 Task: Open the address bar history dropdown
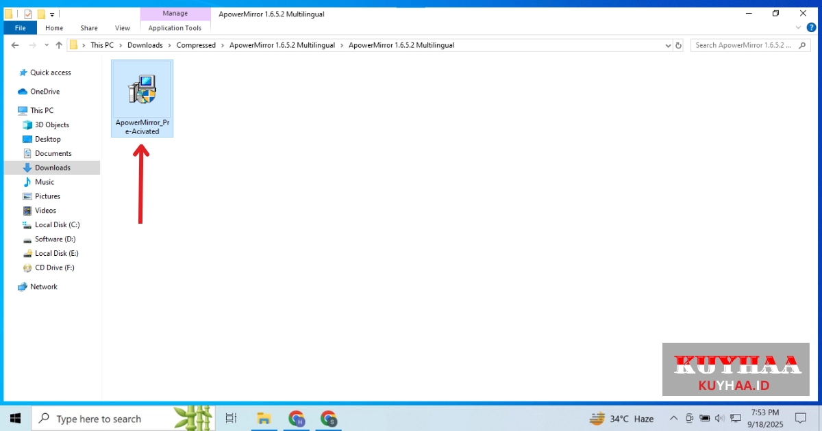coord(669,45)
